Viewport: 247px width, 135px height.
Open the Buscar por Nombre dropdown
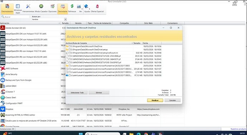coord(66,19)
